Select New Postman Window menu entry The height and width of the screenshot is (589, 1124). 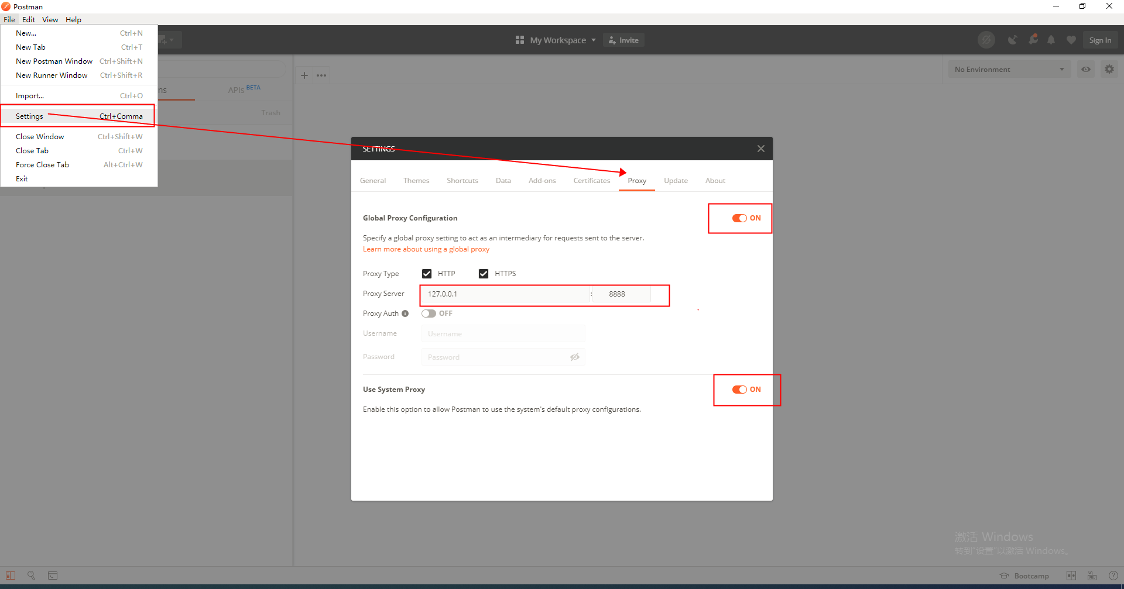pos(79,61)
